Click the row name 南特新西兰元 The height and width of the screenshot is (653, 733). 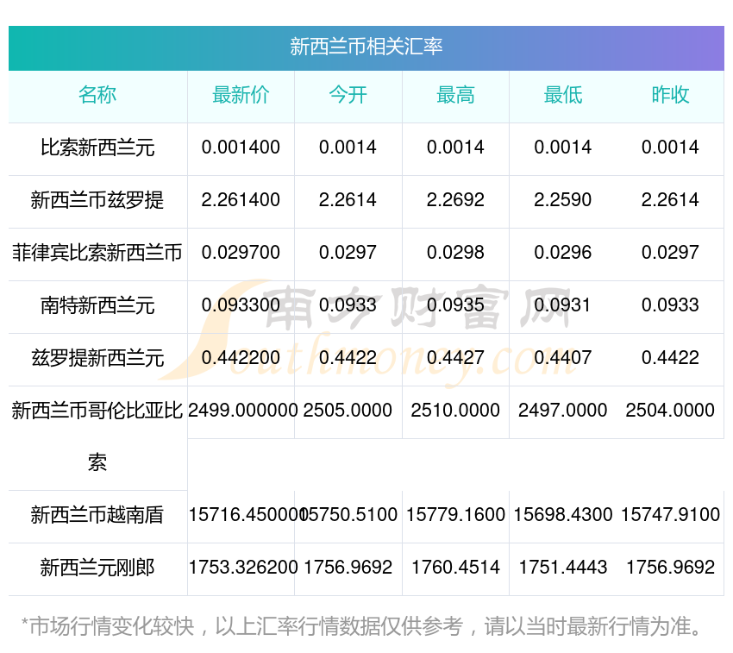pyautogui.click(x=97, y=305)
